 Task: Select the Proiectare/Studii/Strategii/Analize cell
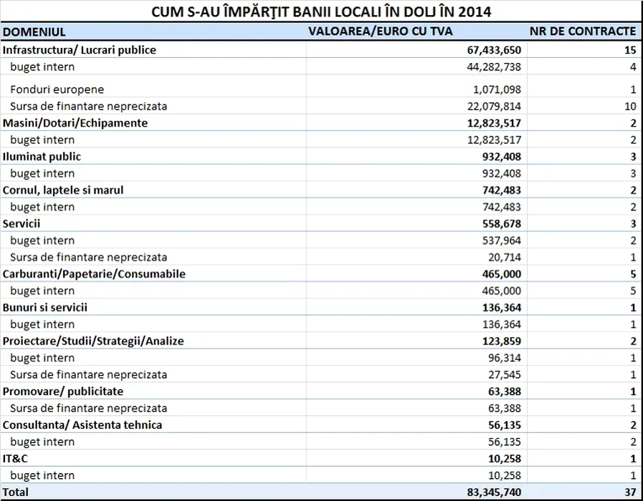tap(93, 341)
